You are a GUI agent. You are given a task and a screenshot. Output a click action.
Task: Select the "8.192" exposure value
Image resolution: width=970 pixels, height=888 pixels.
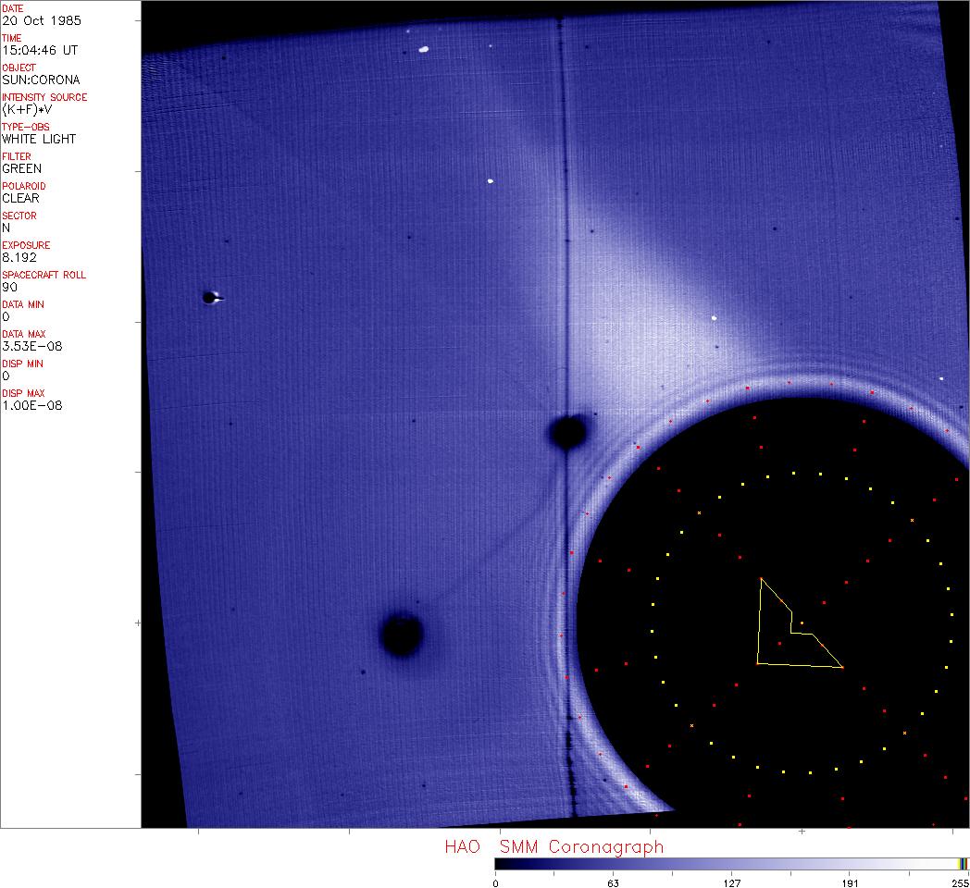(x=19, y=257)
